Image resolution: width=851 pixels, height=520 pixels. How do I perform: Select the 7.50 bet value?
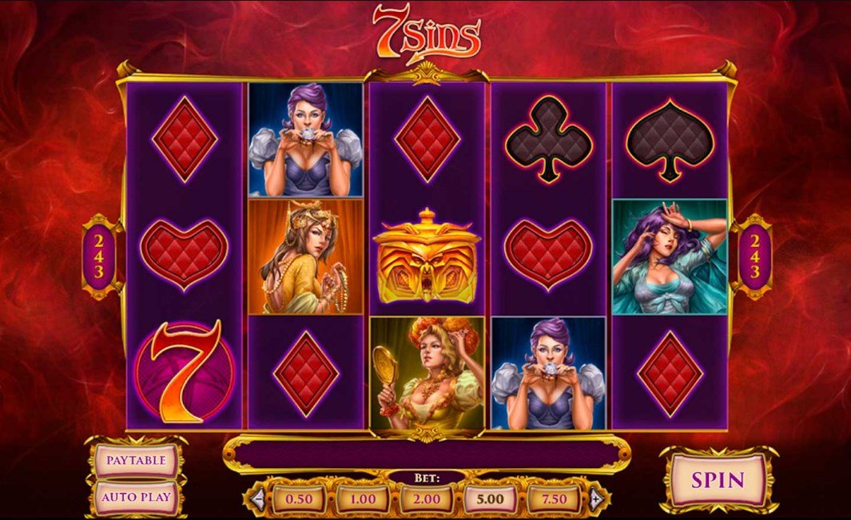[x=554, y=498]
